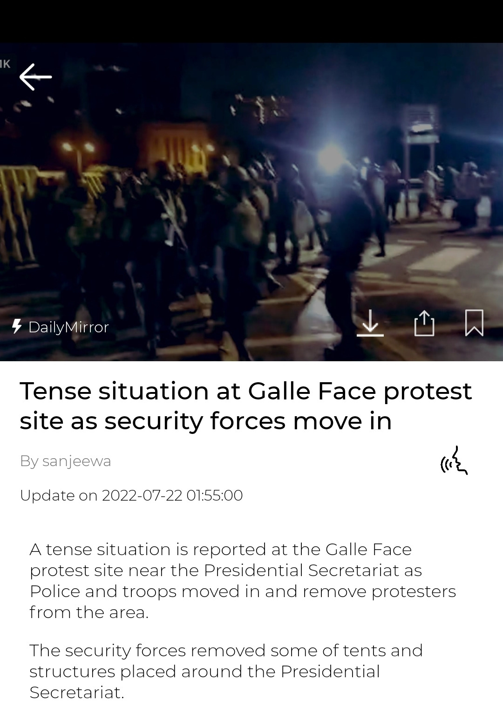Go back using the arrow icon

[35, 77]
